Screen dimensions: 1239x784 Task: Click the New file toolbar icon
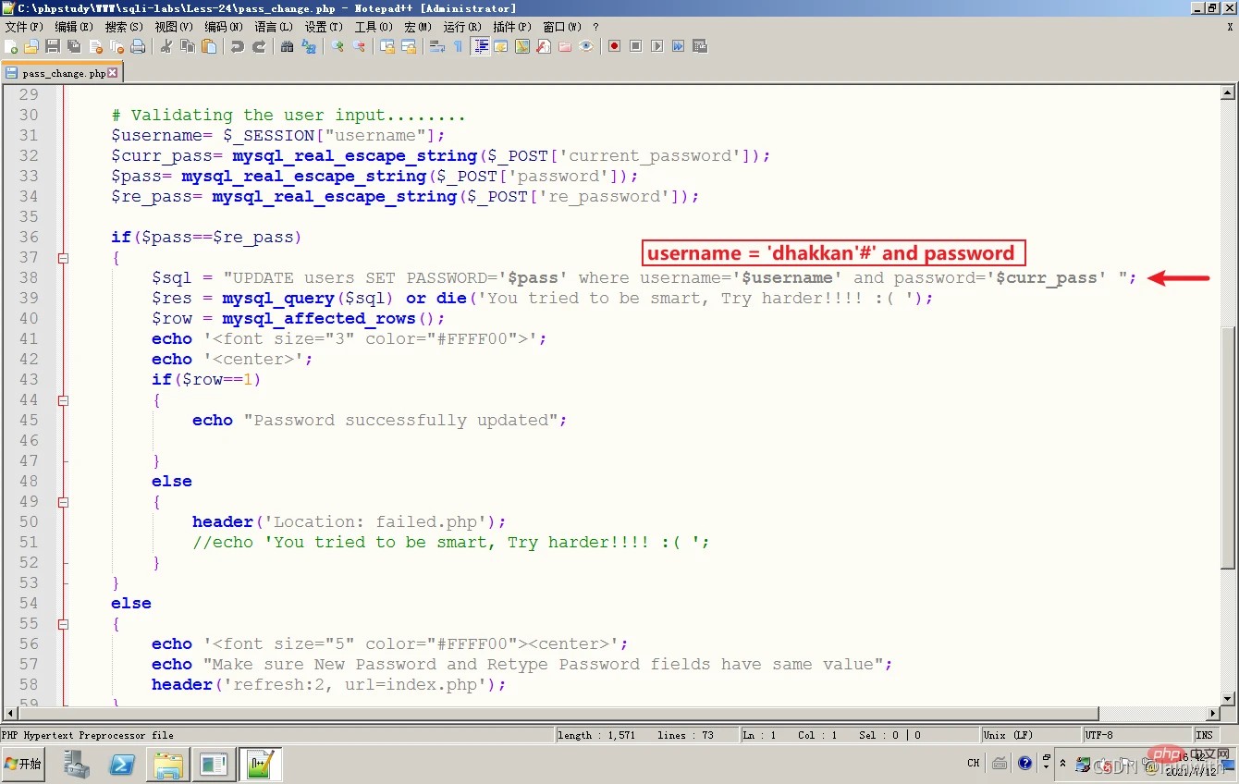[11, 46]
